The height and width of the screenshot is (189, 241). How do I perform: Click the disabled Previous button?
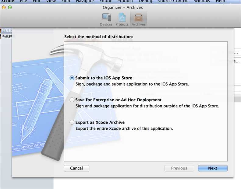coord(179,168)
